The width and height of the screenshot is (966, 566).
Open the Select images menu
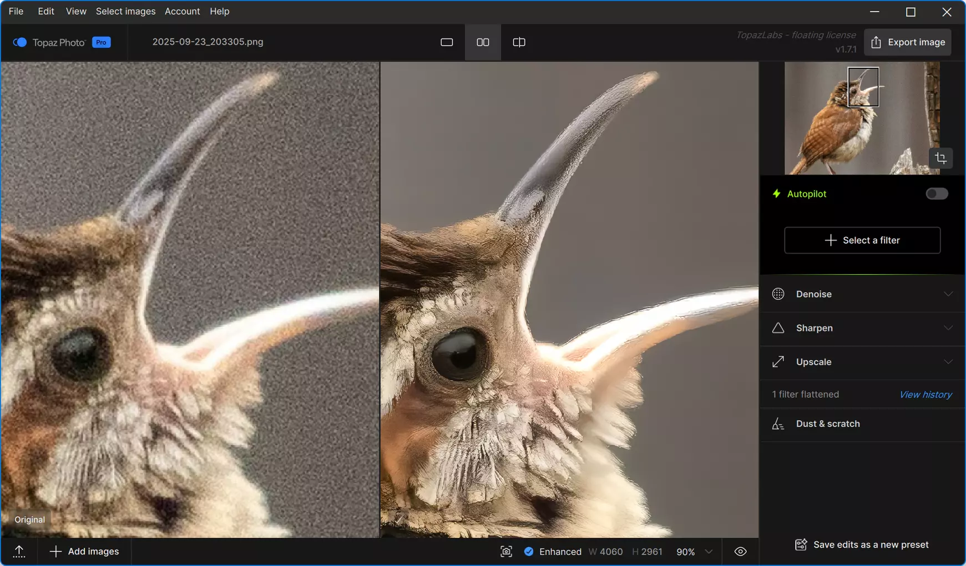point(125,11)
